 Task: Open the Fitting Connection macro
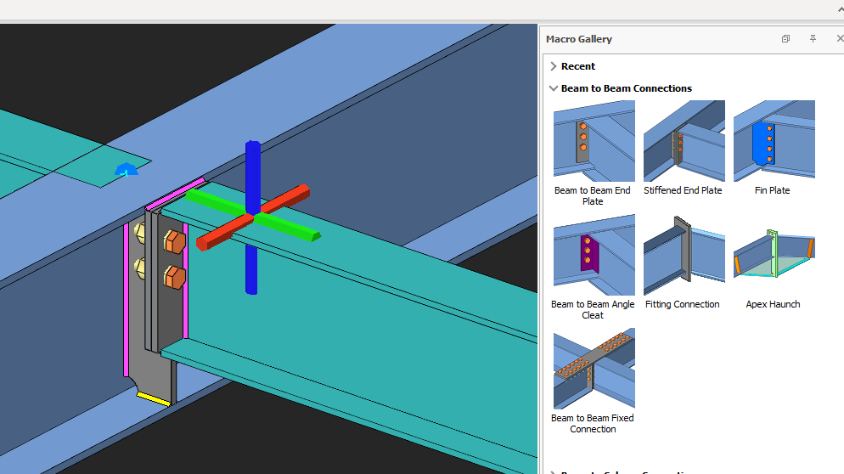(x=684, y=255)
